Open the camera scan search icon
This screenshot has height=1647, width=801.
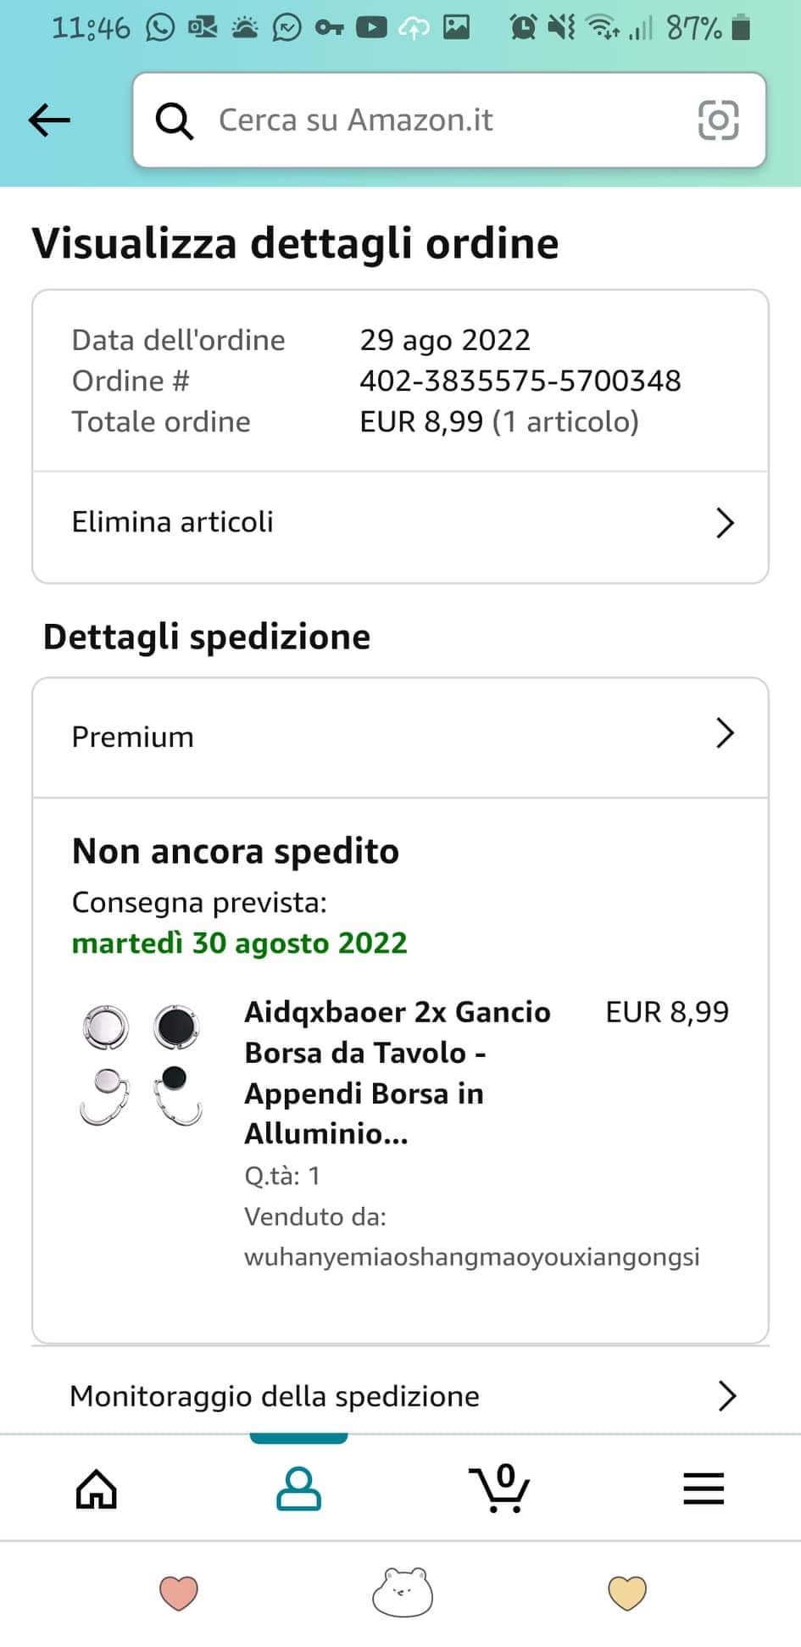point(718,120)
